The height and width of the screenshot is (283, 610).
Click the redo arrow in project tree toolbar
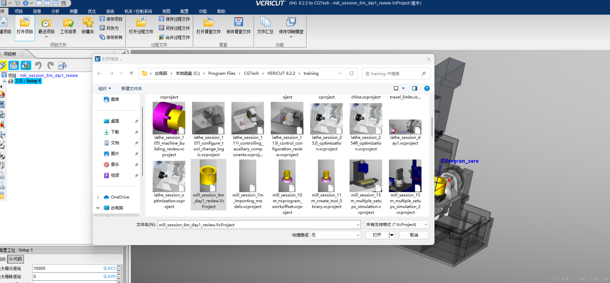pyautogui.click(x=50, y=65)
